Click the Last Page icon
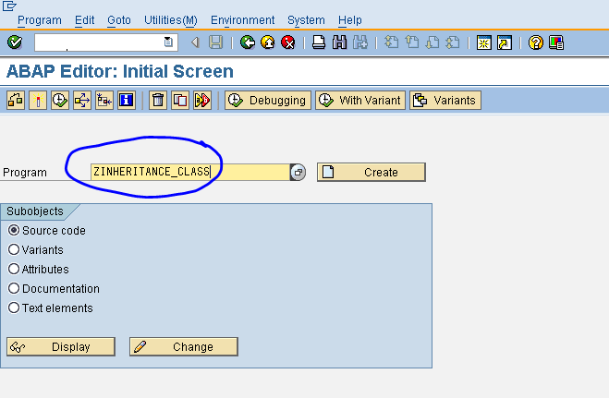The width and height of the screenshot is (609, 398). coord(453,42)
